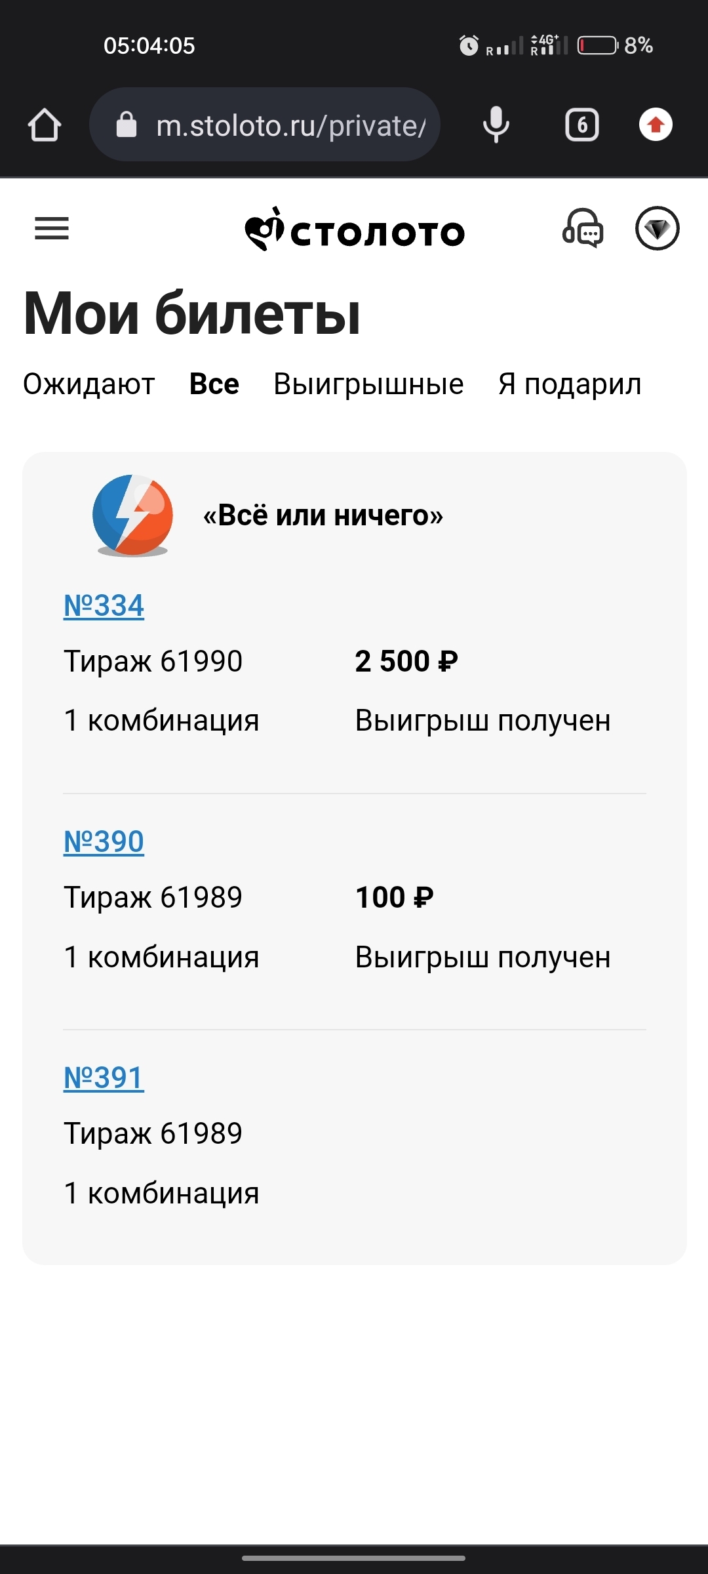Select the Все tab
The height and width of the screenshot is (1574, 708).
(x=214, y=384)
